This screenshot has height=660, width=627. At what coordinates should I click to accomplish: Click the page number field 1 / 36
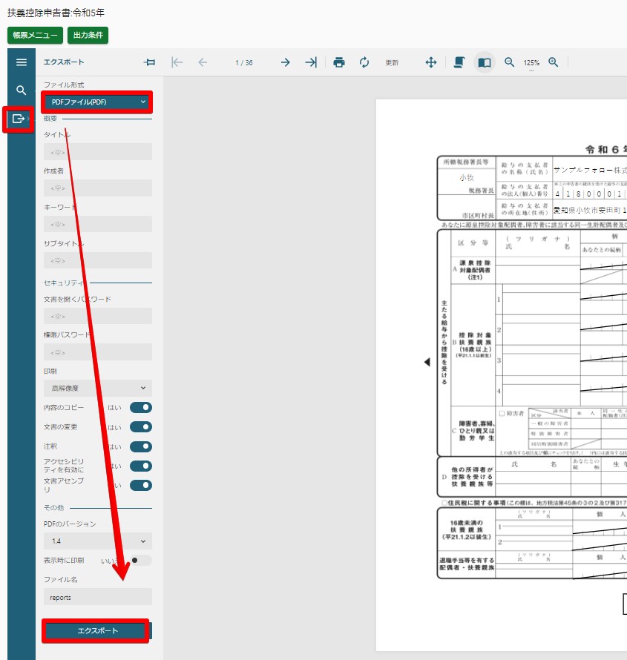[x=244, y=63]
